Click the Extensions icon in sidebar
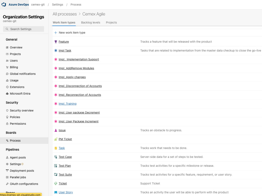262x196 pixels. click(x=7, y=87)
